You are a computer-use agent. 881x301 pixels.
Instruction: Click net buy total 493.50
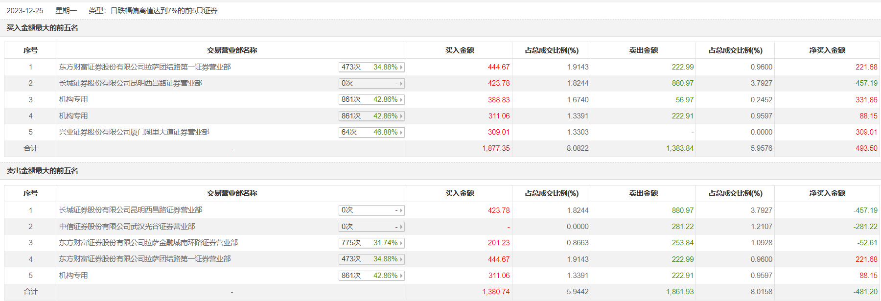point(866,148)
